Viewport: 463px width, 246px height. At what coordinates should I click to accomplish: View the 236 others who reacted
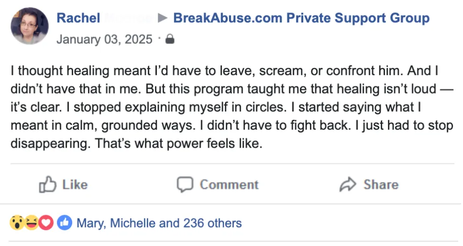click(212, 223)
